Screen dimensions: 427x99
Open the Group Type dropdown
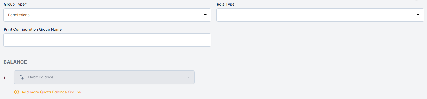[107, 15]
